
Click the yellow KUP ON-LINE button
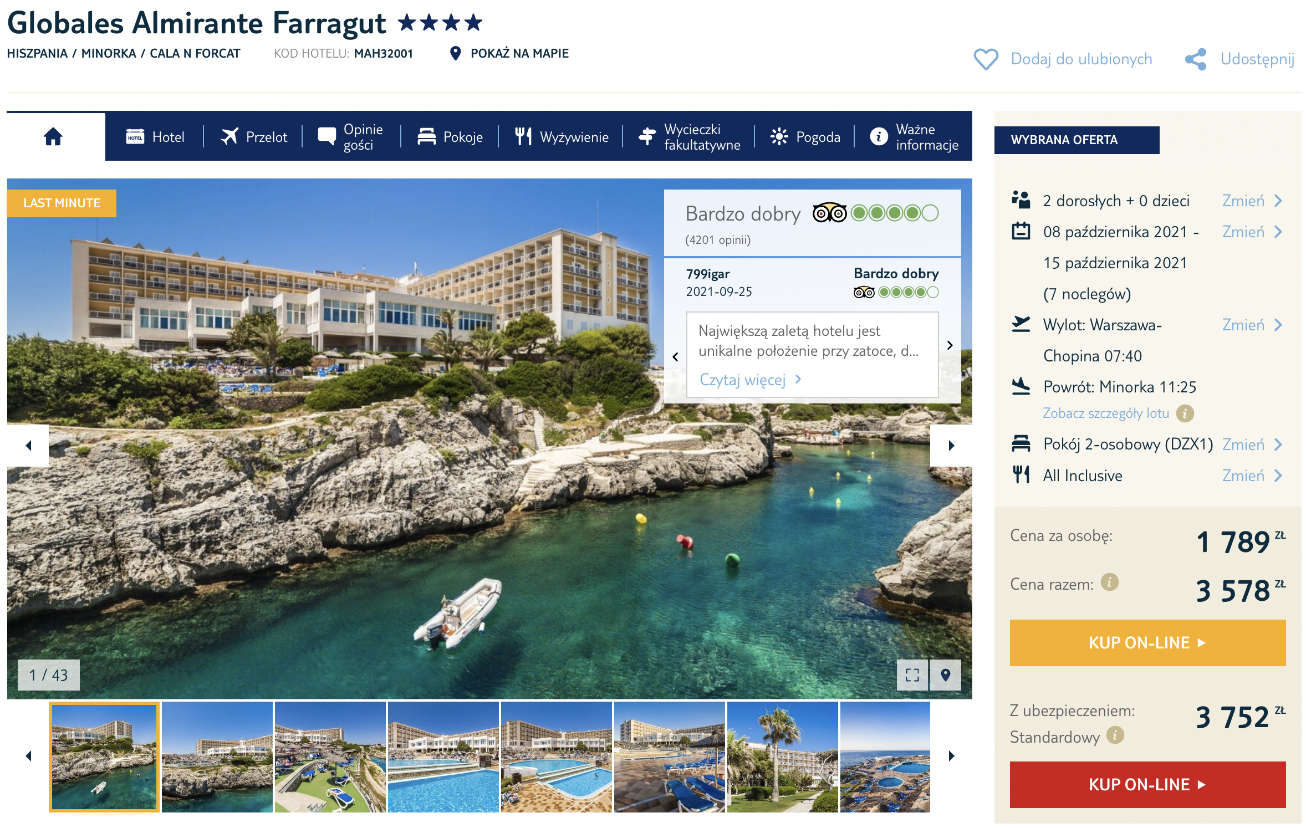1147,643
